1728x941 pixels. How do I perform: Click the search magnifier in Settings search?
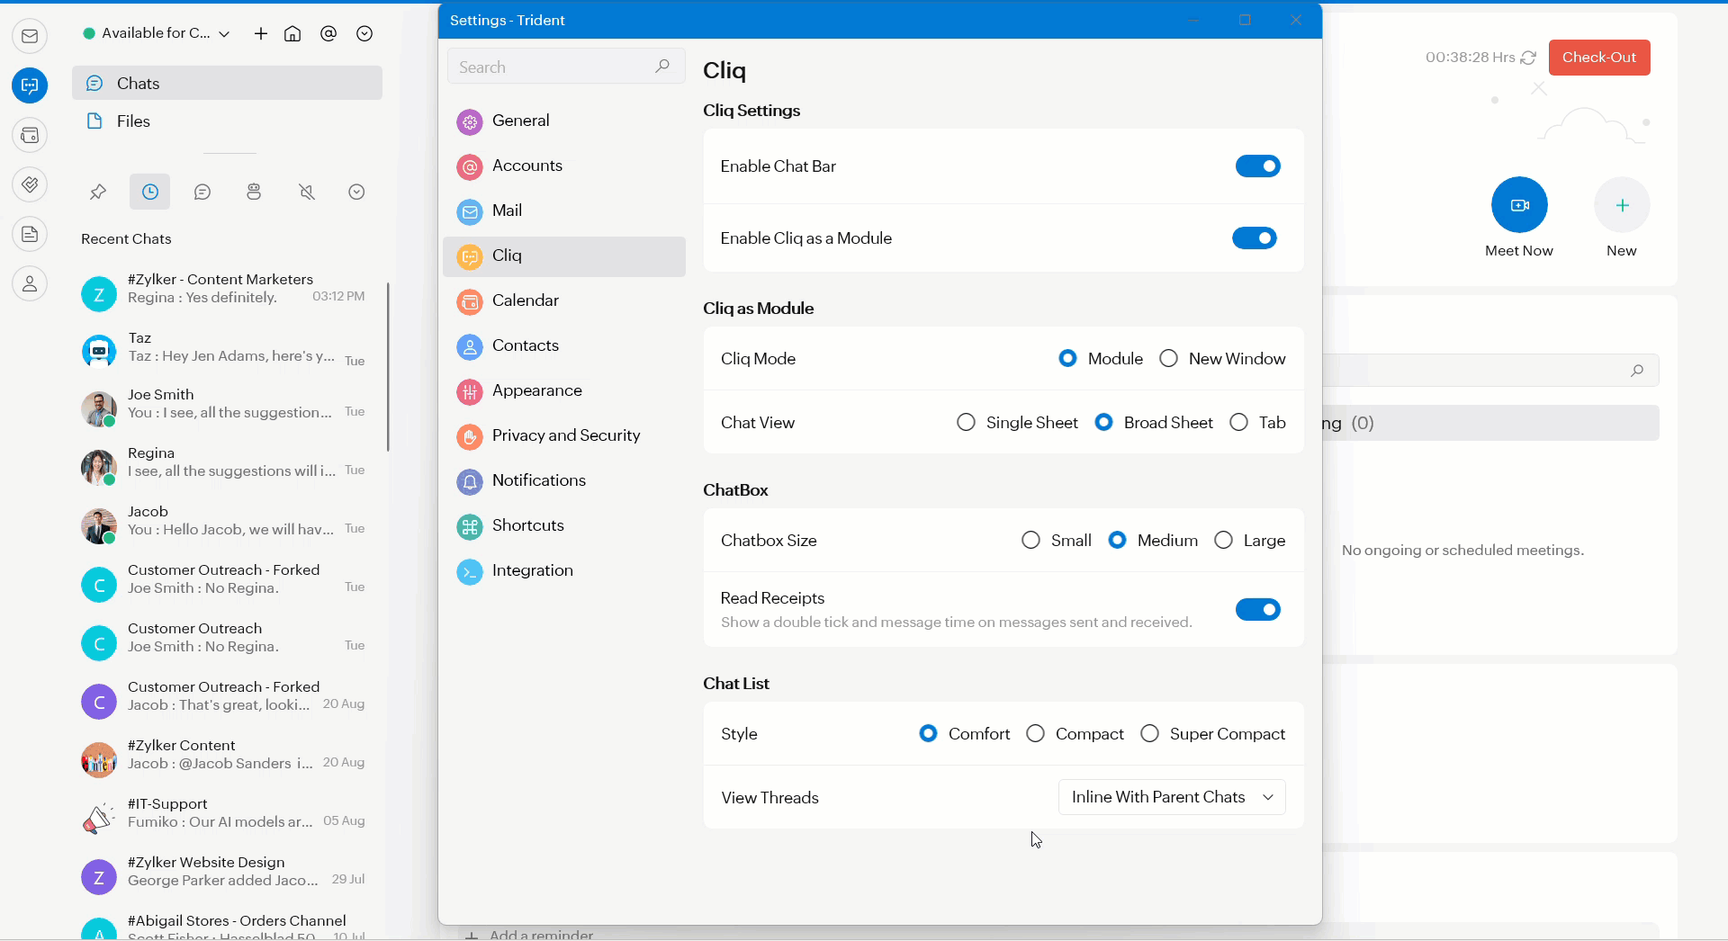(662, 67)
